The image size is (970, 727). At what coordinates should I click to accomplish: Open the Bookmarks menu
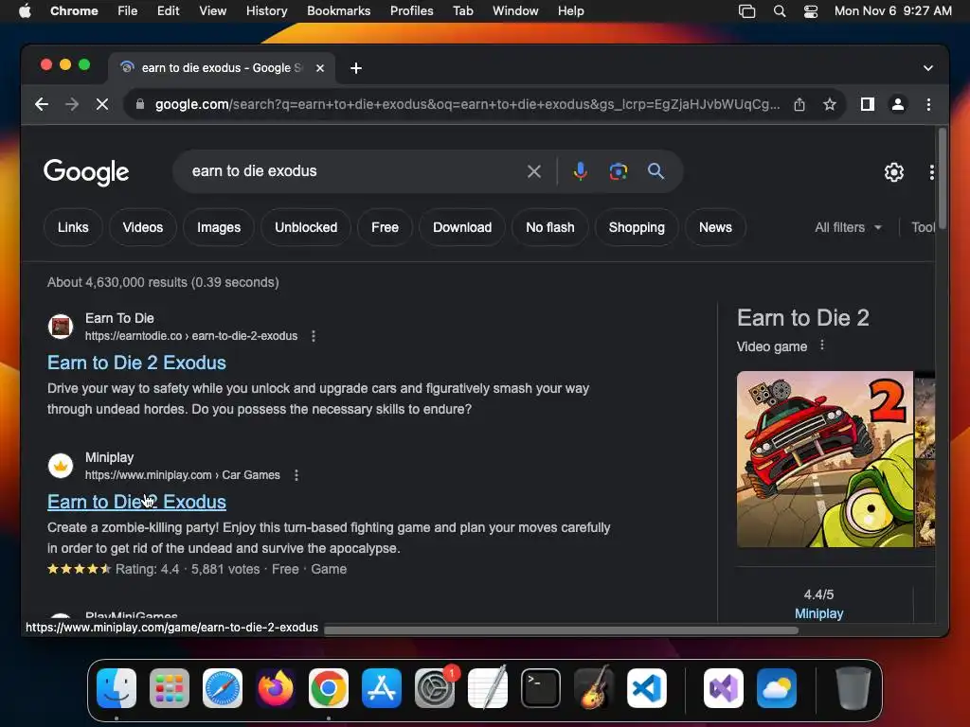[x=338, y=11]
